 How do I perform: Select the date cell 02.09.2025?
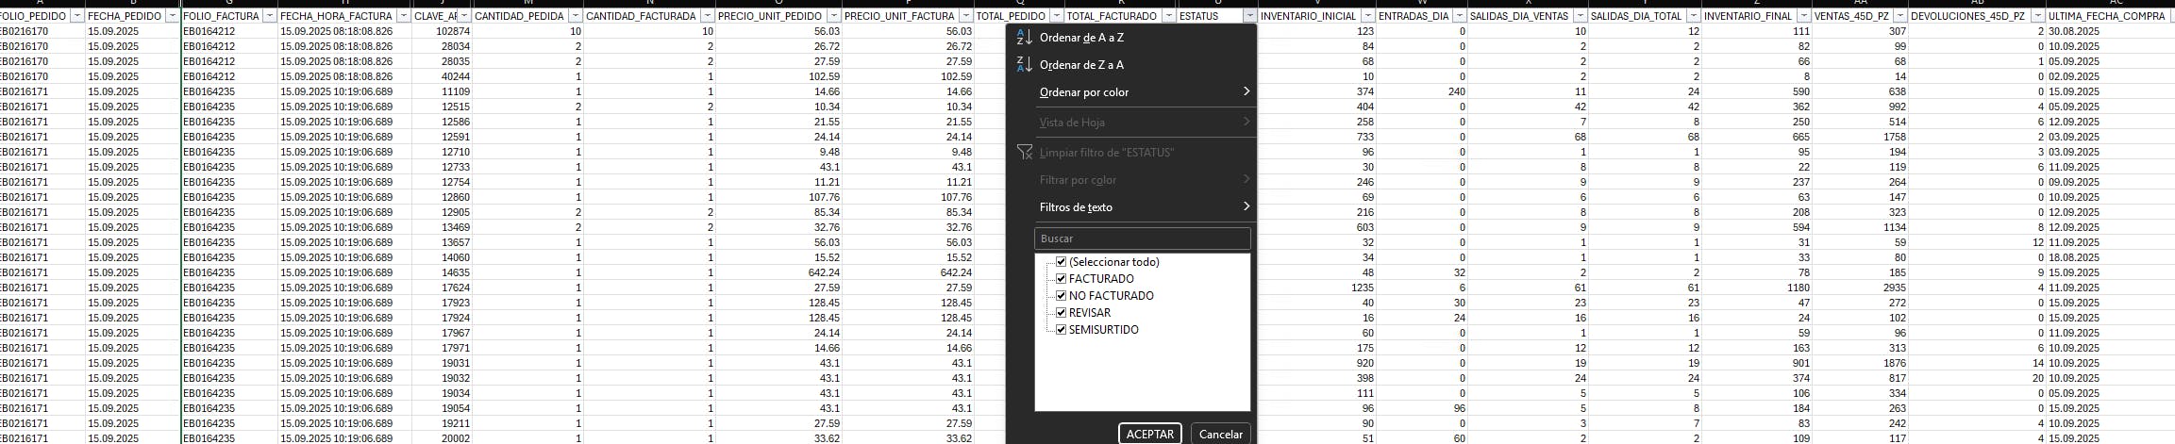[2111, 76]
